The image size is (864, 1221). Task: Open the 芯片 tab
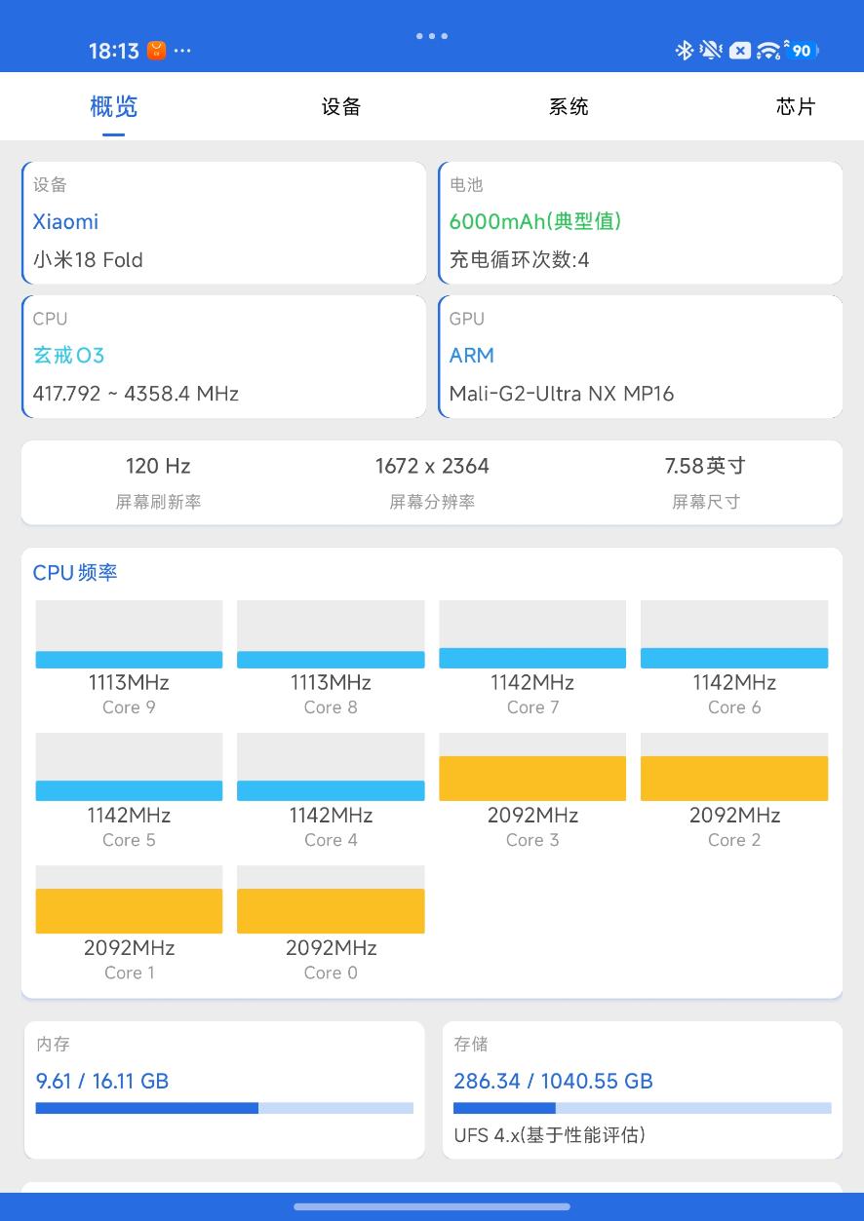(x=796, y=106)
